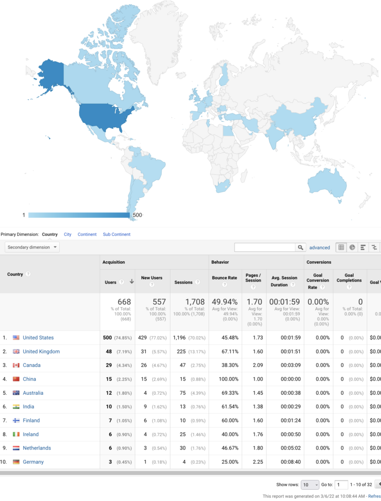Click the advanced filter link

319,248
